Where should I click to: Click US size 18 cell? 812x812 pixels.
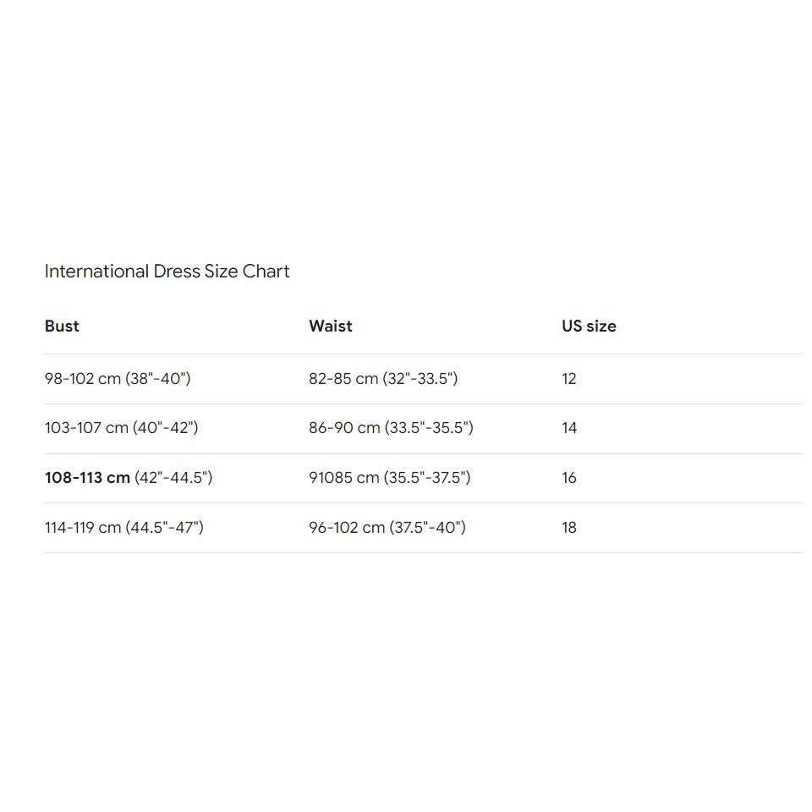point(569,528)
